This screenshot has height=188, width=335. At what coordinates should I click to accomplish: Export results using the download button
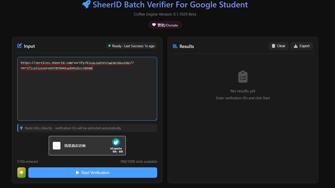(302, 46)
